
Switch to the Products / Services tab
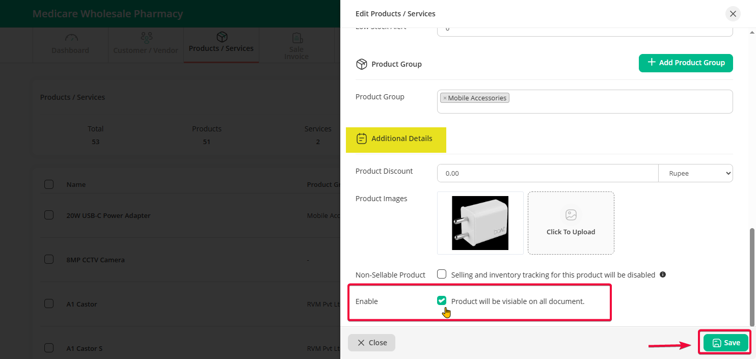pyautogui.click(x=221, y=48)
